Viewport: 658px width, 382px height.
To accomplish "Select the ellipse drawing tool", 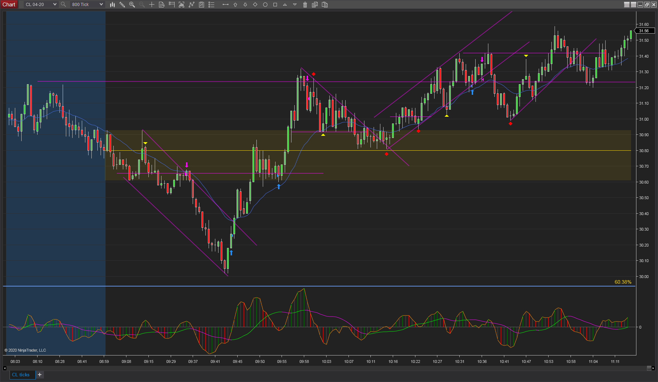I will [265, 5].
